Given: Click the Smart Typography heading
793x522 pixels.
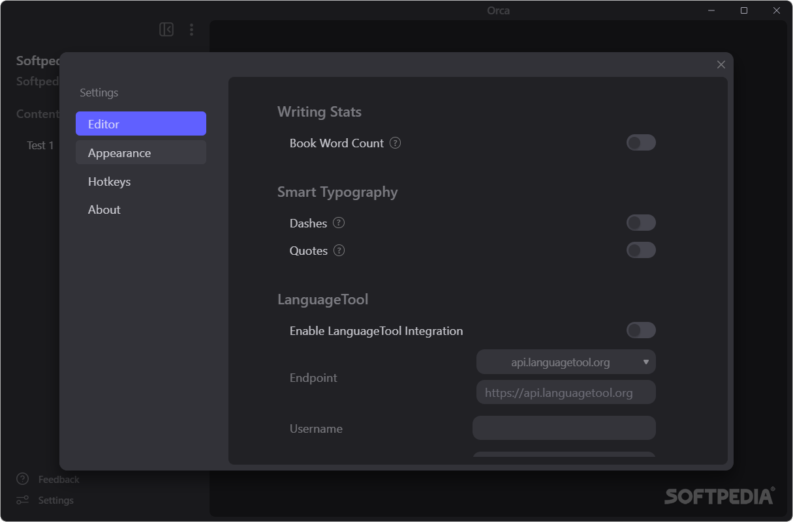Looking at the screenshot, I should coord(337,192).
